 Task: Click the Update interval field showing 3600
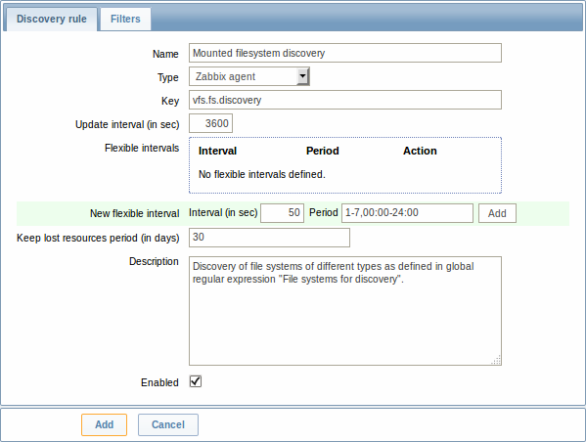coord(210,123)
